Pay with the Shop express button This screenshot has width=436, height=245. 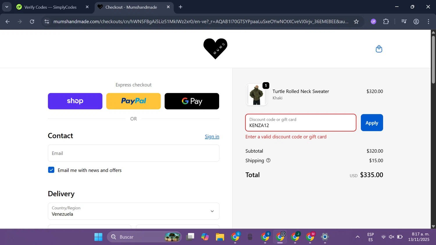[75, 101]
